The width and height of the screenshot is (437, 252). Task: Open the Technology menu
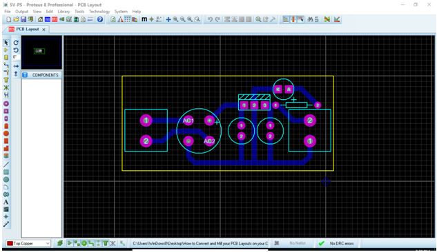[x=99, y=12]
